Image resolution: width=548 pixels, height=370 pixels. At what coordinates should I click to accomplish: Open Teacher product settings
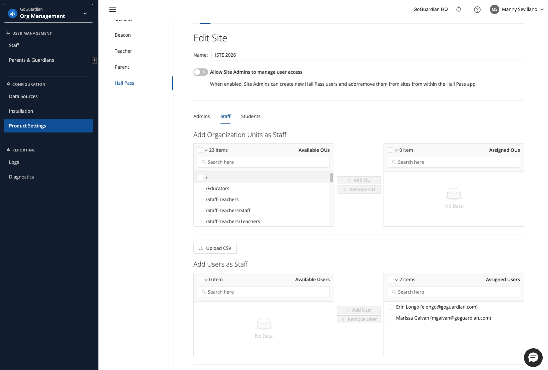123,51
